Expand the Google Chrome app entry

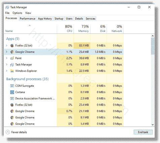[7, 52]
